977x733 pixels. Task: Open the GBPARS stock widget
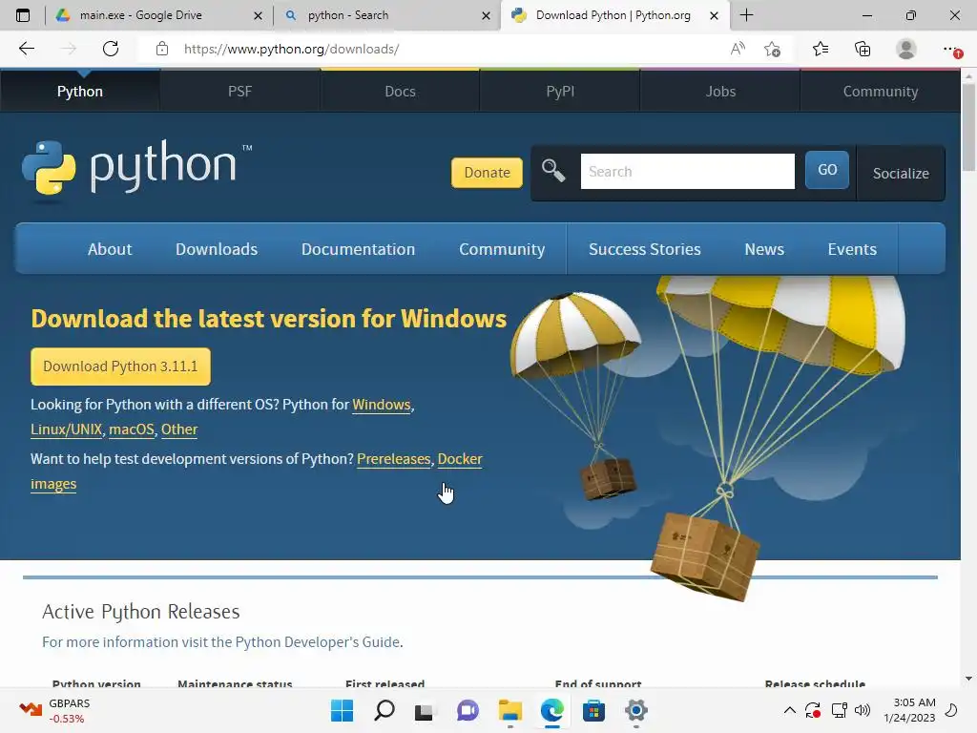click(x=54, y=710)
